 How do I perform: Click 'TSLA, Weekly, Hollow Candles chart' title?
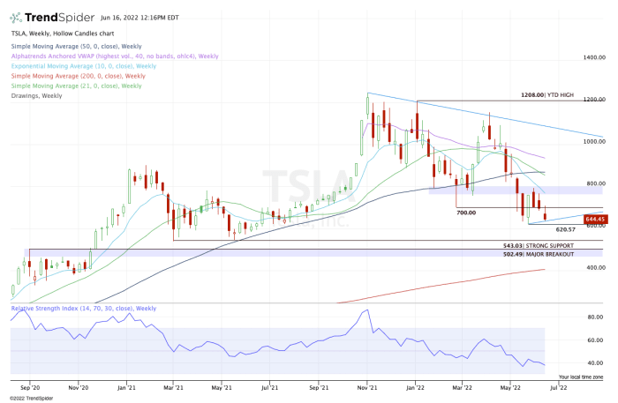(63, 34)
